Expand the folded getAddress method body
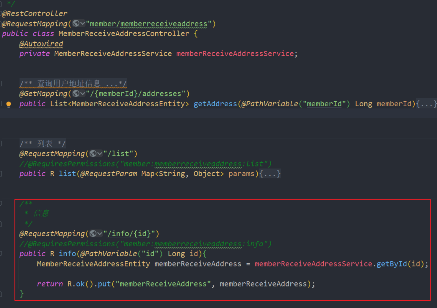 pos(426,104)
